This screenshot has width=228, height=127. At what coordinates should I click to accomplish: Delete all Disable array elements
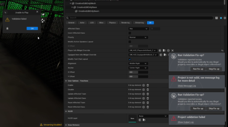148,90
